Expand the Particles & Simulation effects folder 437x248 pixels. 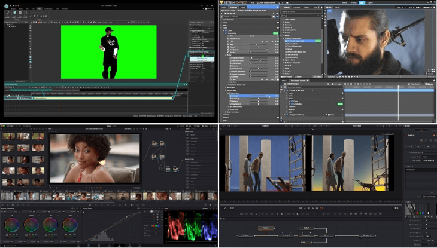click(281, 63)
